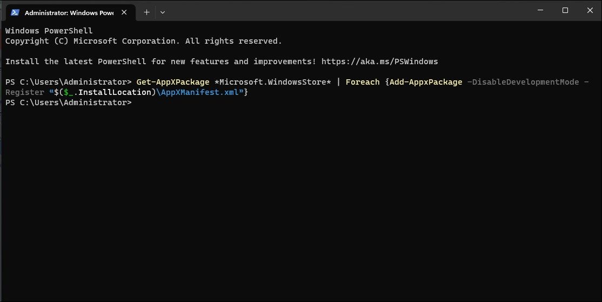602x302 pixels.
Task: Maximize the Terminal window
Action: [565, 10]
